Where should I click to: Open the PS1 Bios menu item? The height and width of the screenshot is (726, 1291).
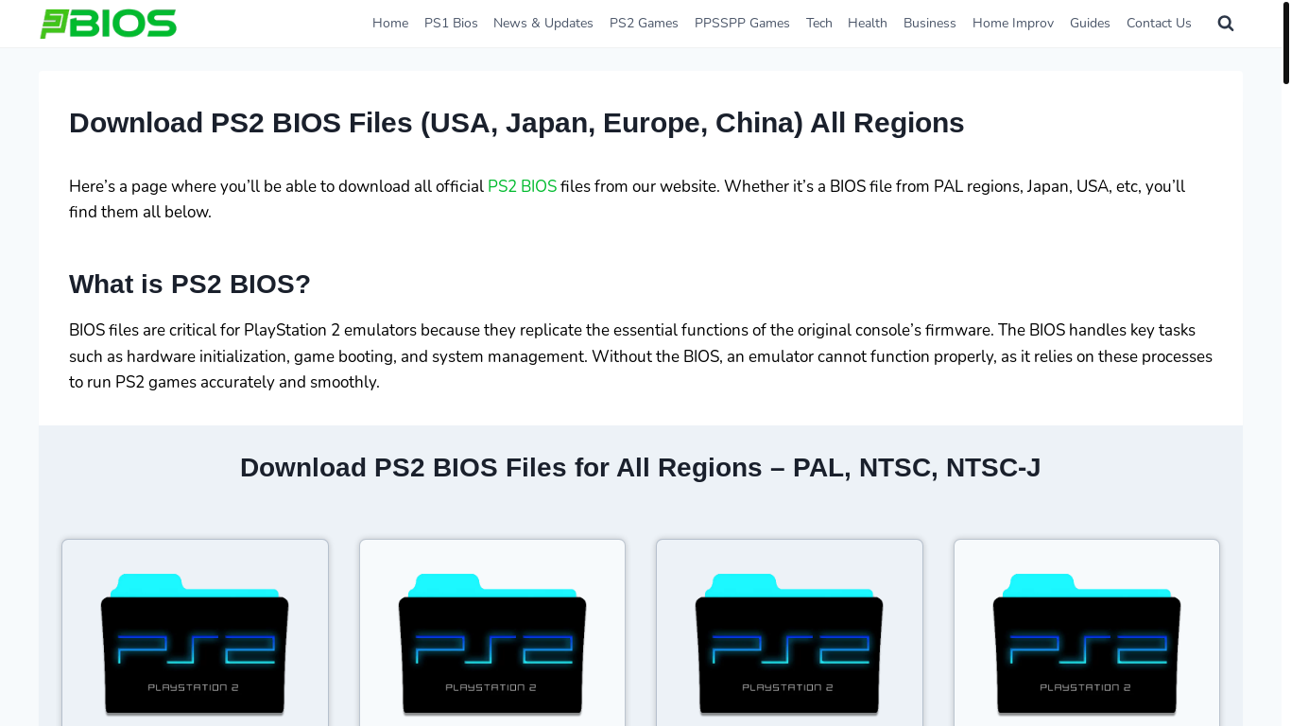click(451, 24)
